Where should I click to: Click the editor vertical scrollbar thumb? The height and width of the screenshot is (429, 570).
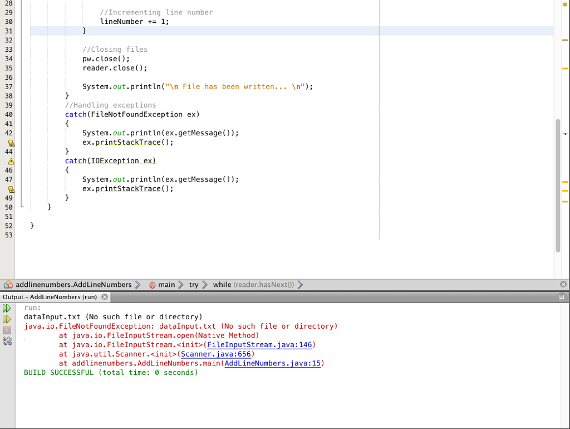click(x=558, y=186)
